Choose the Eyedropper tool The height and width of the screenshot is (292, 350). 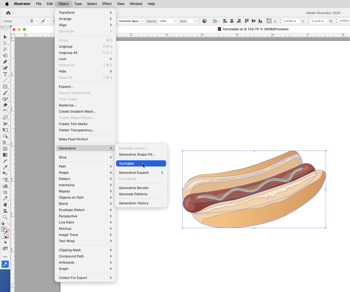pos(5,167)
